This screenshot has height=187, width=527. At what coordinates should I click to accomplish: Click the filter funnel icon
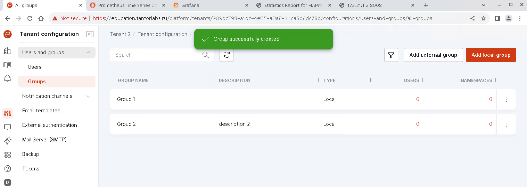tap(391, 55)
